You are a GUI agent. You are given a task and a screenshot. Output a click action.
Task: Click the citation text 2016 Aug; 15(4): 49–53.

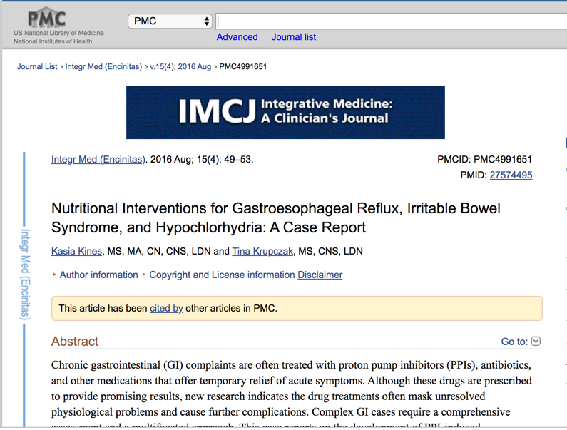(201, 159)
